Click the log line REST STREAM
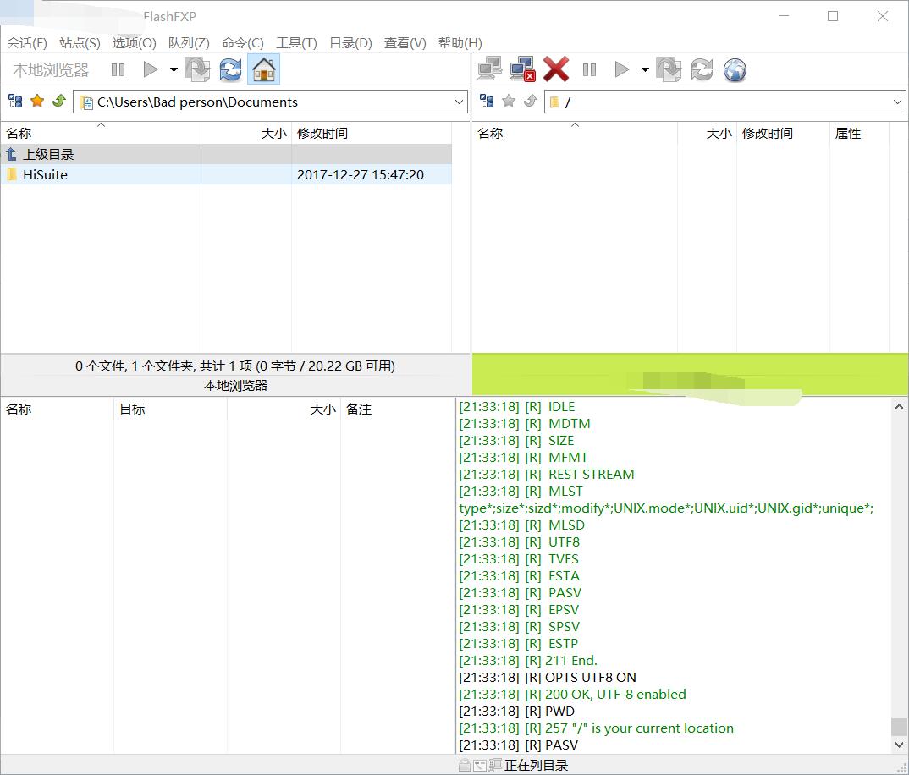This screenshot has height=775, width=909. tap(547, 474)
